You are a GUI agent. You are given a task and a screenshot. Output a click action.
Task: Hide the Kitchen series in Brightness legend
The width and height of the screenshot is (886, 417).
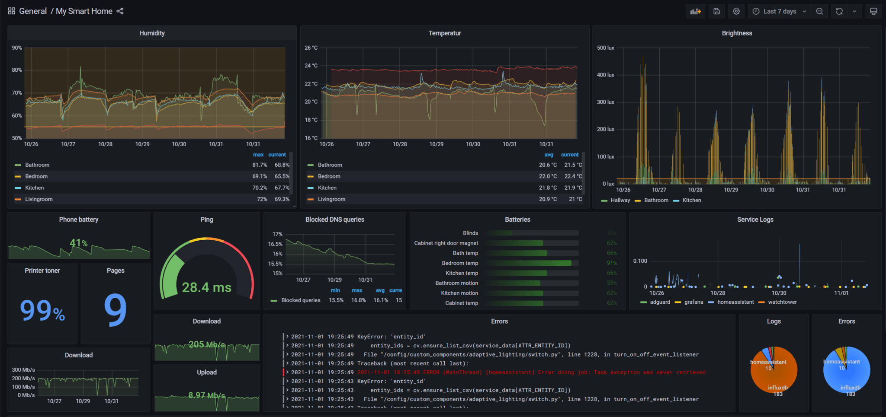click(x=691, y=200)
